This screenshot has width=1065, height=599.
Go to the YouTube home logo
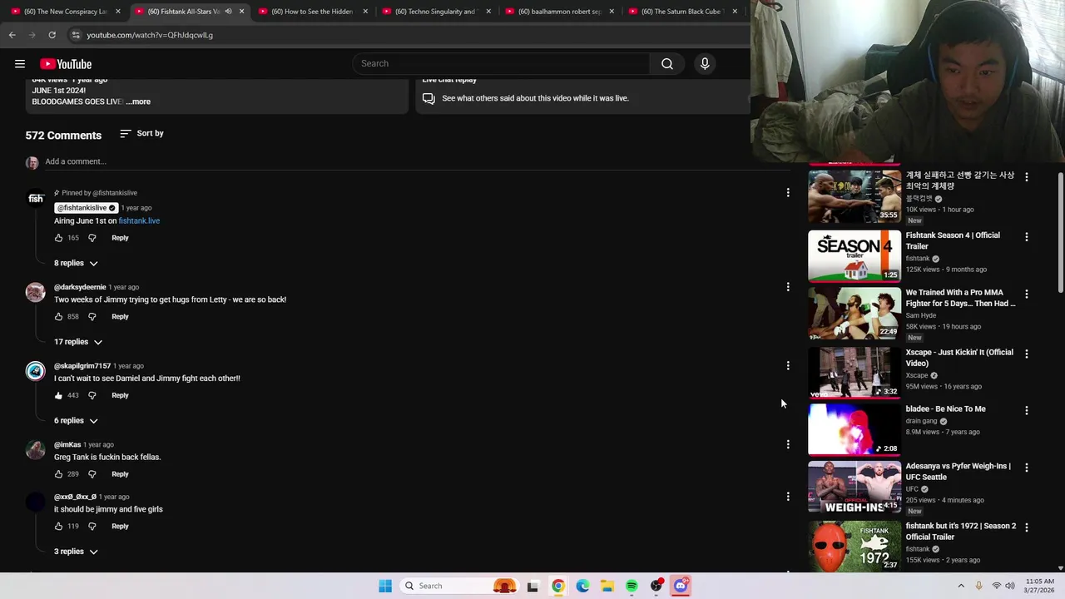(x=66, y=64)
